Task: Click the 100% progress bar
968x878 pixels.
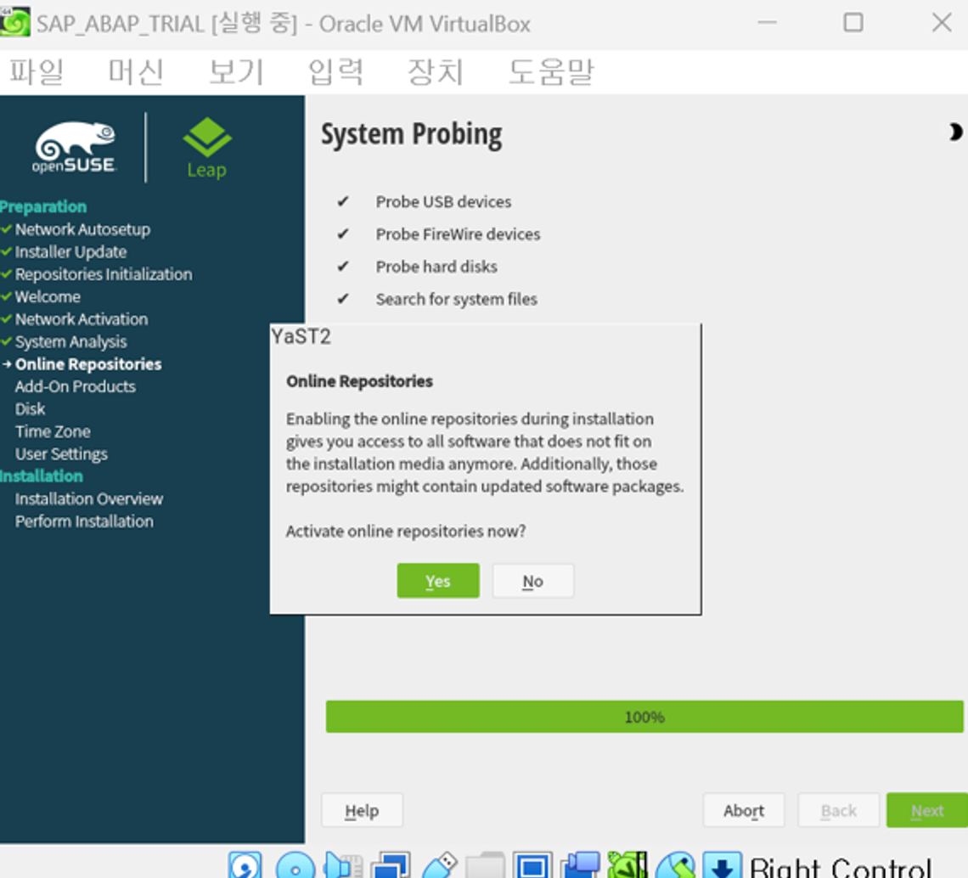Action: click(644, 717)
